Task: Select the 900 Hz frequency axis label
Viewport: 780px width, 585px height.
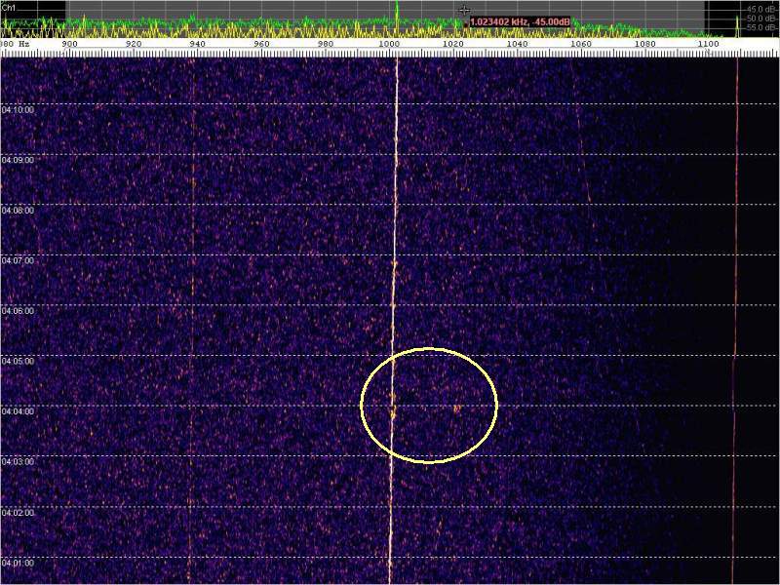Action: click(x=69, y=45)
